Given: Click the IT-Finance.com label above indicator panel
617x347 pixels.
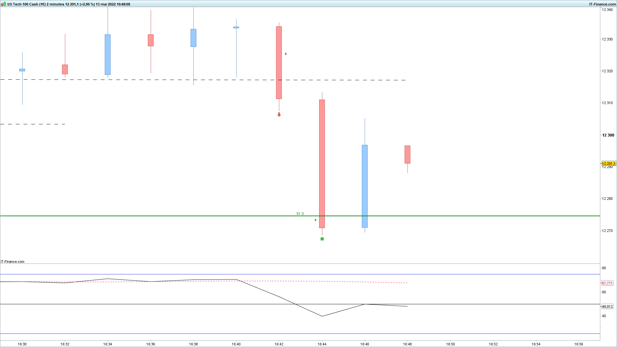Looking at the screenshot, I should point(13,262).
